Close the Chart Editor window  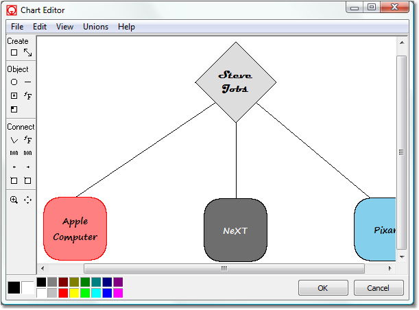(x=394, y=8)
